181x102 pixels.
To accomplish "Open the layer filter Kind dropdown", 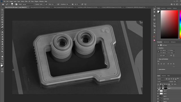I will tap(161, 79).
